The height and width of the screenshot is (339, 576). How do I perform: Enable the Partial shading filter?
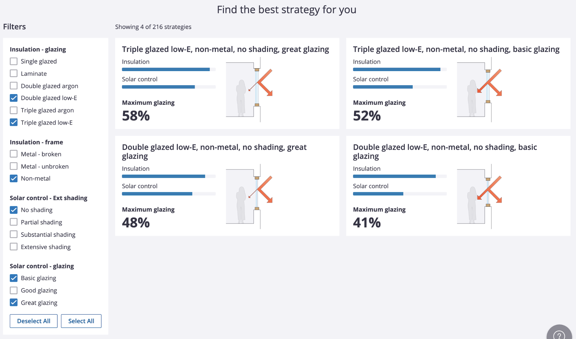(x=14, y=222)
